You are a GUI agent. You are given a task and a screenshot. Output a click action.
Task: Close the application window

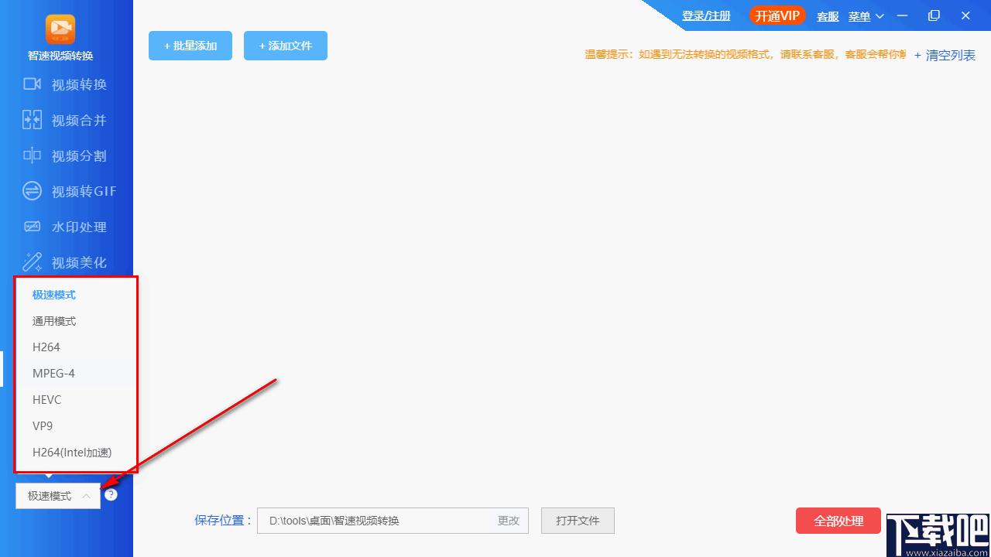click(965, 15)
